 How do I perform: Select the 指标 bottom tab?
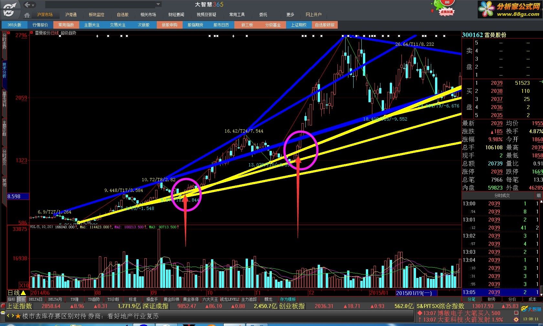pos(11,299)
